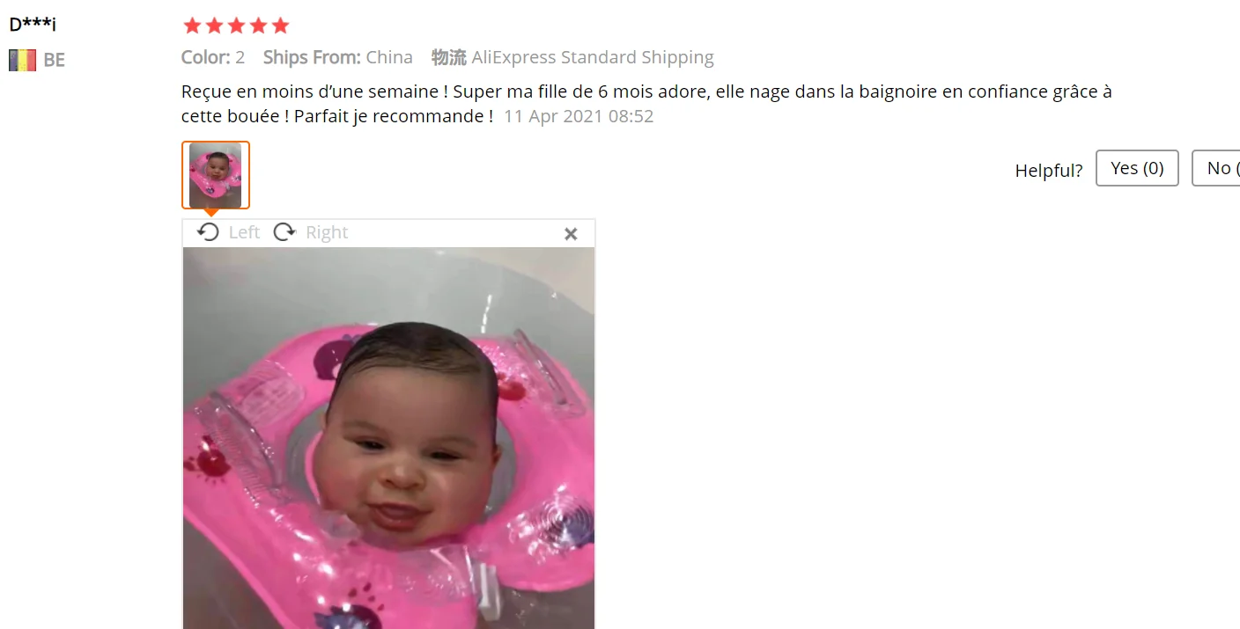Rotate the photo right with clockwise arrow icon
Screen dimensions: 1240x629
point(284,232)
